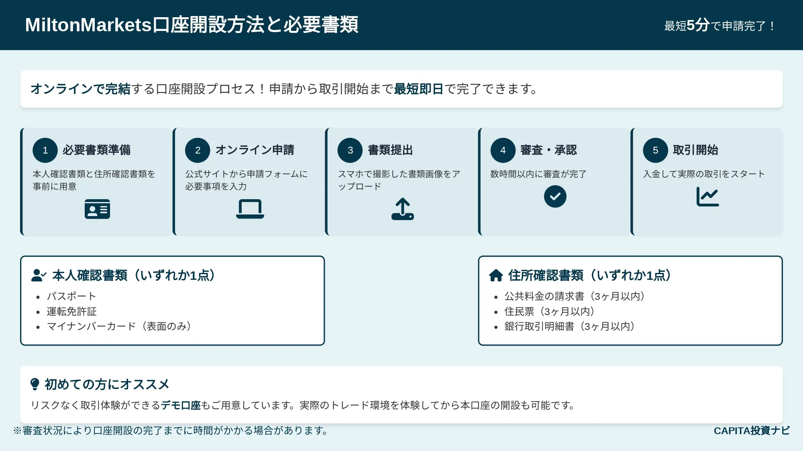Click the step number 4 circle

tap(503, 150)
